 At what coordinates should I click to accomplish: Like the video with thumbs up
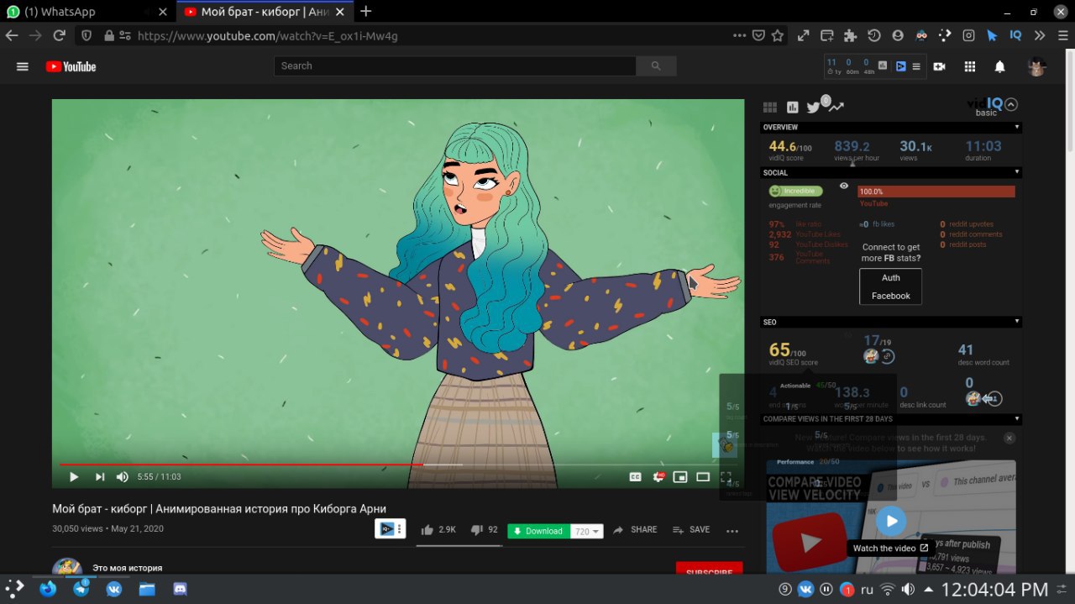427,529
